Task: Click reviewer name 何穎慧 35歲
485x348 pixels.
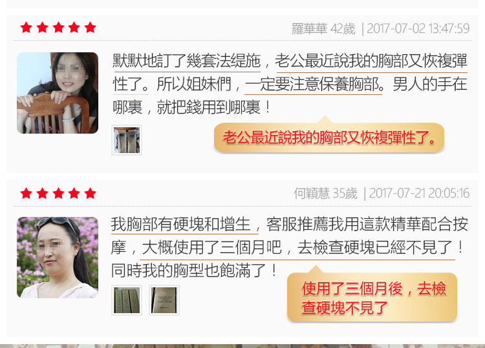Action: point(326,193)
